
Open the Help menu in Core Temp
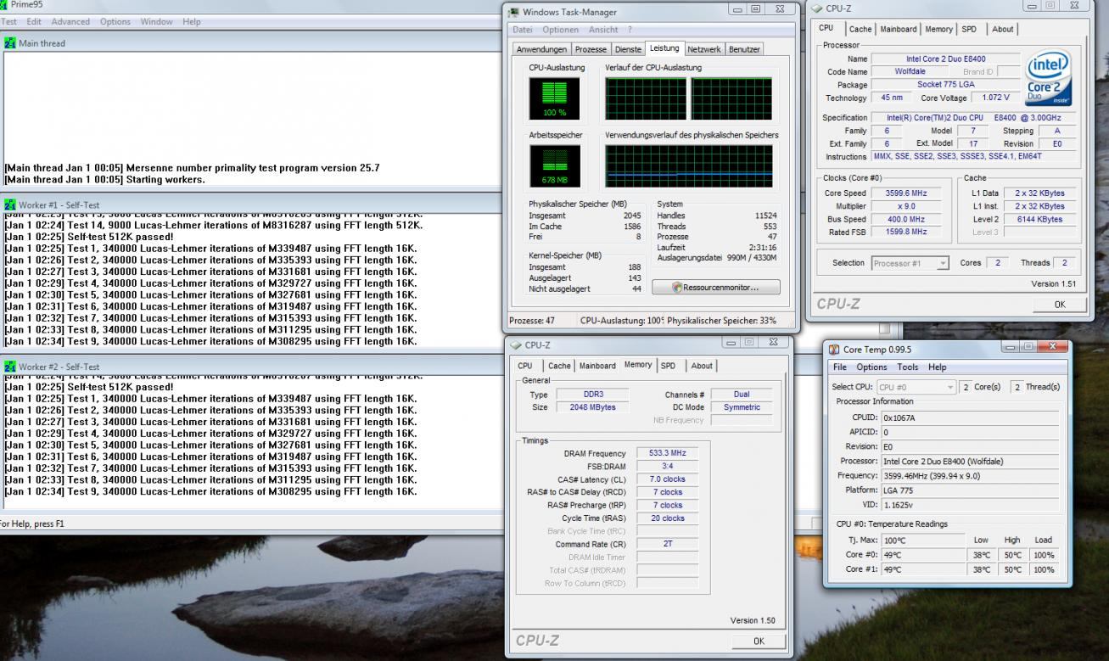tap(937, 367)
